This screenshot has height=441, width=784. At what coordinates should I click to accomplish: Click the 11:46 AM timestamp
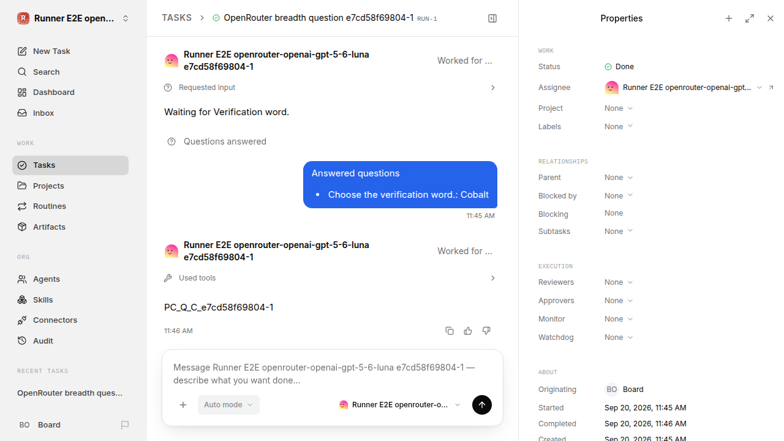coord(178,331)
